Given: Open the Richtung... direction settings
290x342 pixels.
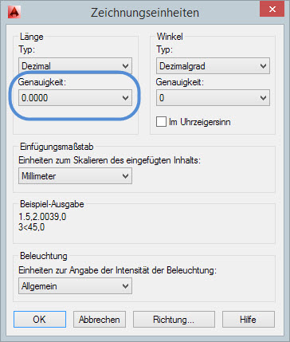Looking at the screenshot, I should [174, 319].
